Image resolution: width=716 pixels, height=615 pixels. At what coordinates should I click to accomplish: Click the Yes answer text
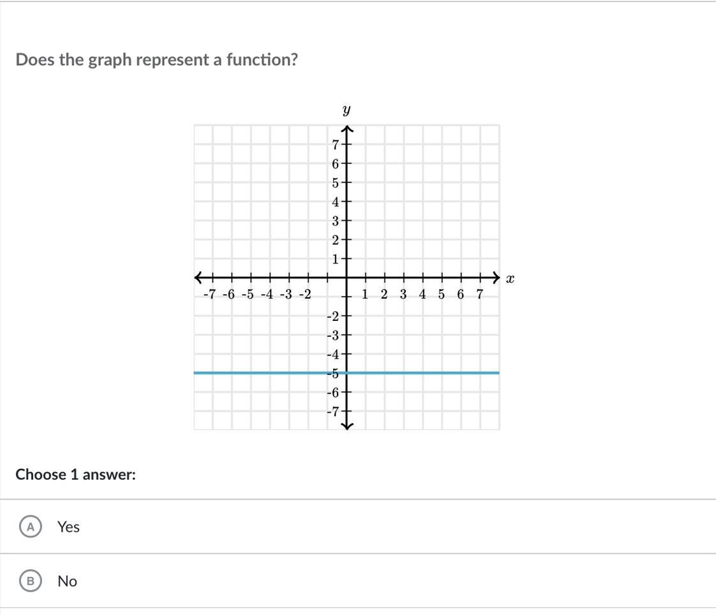coord(68,526)
